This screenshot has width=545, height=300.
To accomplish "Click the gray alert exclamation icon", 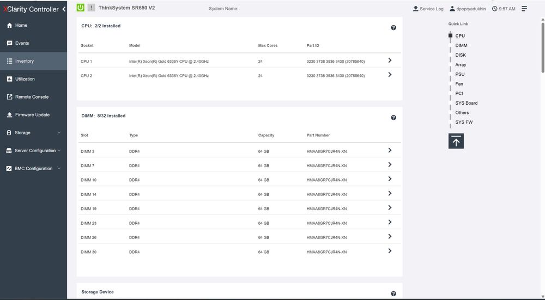I will coord(91,8).
